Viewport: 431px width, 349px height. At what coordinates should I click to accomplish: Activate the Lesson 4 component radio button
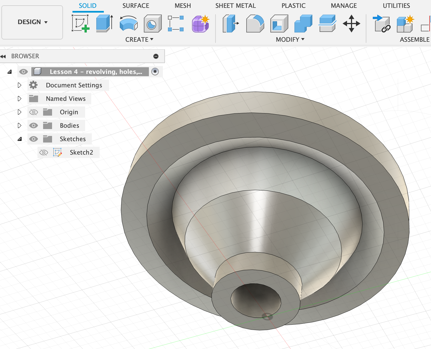pyautogui.click(x=155, y=72)
